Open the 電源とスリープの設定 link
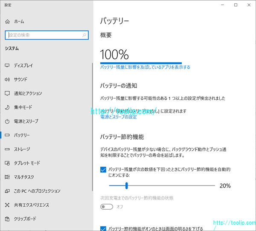This screenshot has width=256, height=231. [x=119, y=117]
